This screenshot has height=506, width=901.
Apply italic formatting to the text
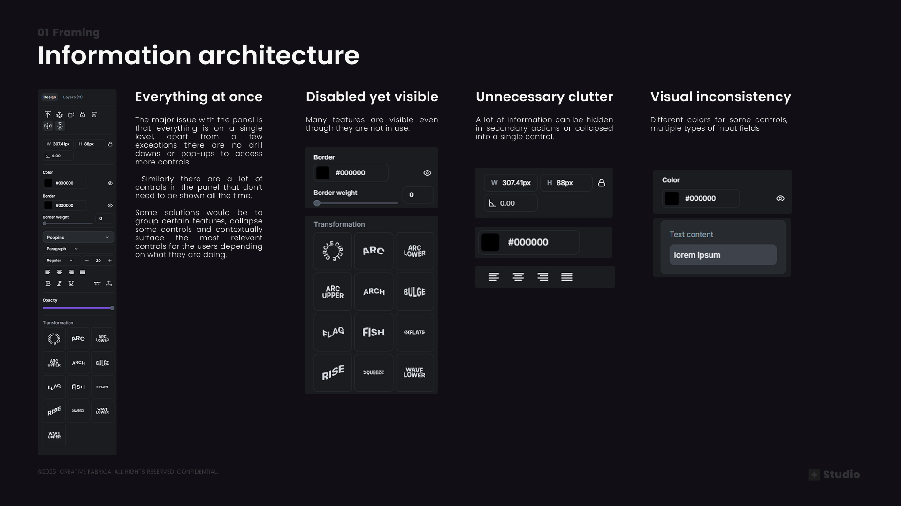59,283
